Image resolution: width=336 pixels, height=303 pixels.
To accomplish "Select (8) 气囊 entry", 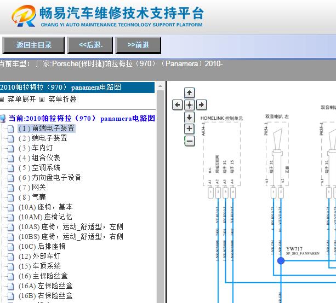I will (x=32, y=197).
